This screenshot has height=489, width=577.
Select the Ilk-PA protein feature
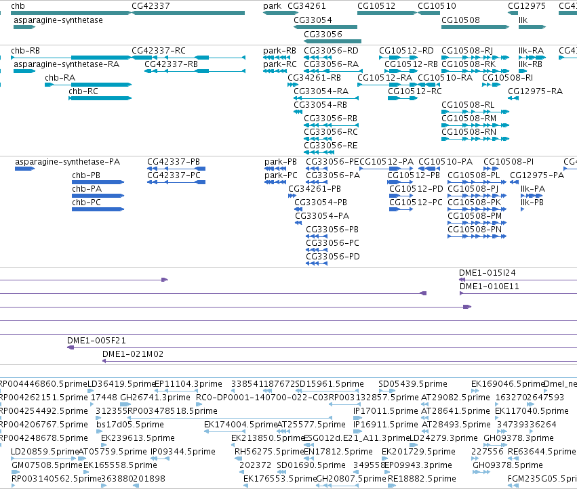coord(532,196)
